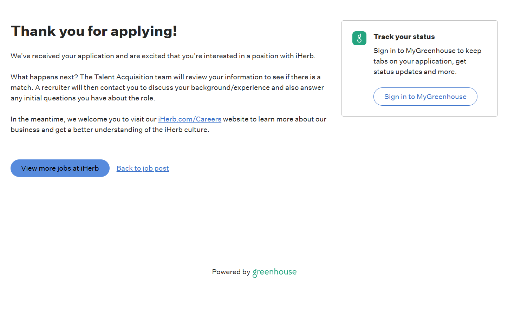The image size is (508, 316).
Task: Click the A recruiter will then contact you text
Action: point(87,88)
